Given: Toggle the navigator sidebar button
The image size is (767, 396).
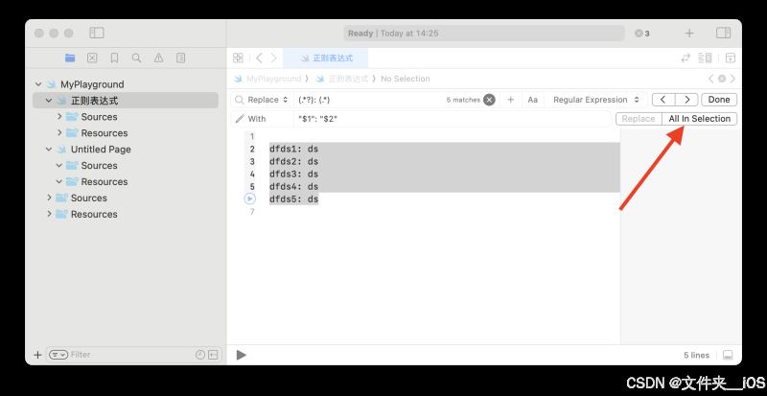Looking at the screenshot, I should click(x=97, y=34).
